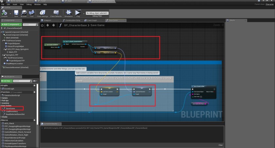Screen dimensions: 275x148
Task: Open Browse in the toolbar
Action: (x=24, y=13)
